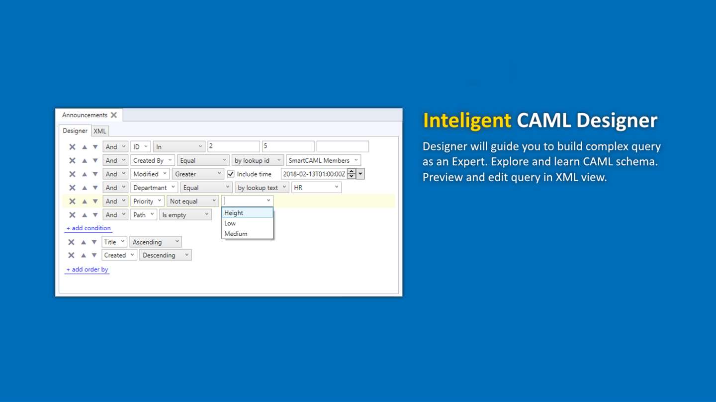The image size is (716, 402).
Task: Move Modified condition down
Action: coord(95,174)
